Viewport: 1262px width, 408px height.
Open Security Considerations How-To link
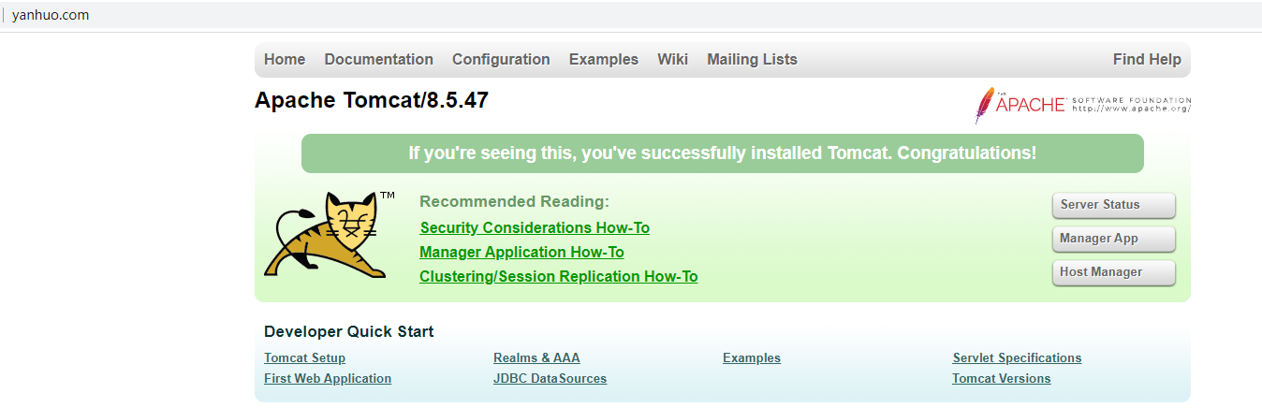(x=535, y=227)
